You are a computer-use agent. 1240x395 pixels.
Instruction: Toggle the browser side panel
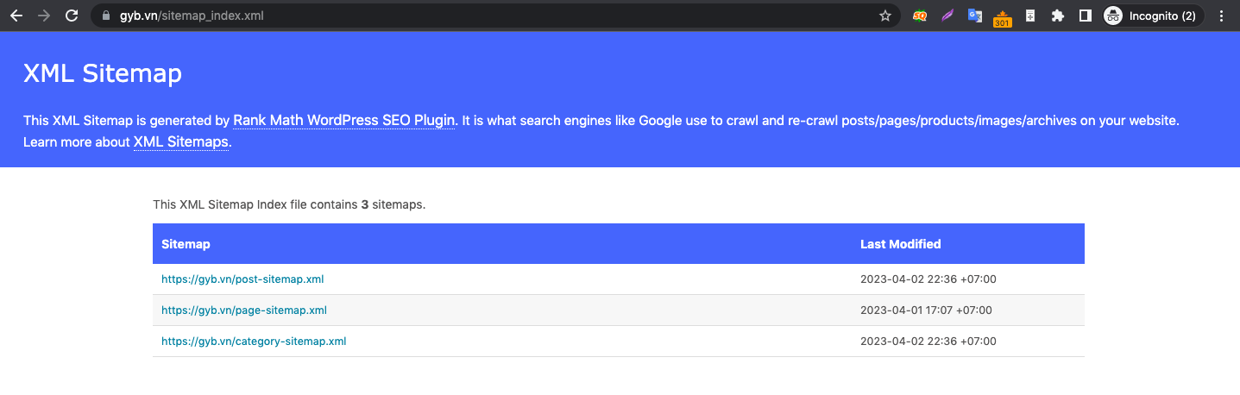pos(1086,16)
